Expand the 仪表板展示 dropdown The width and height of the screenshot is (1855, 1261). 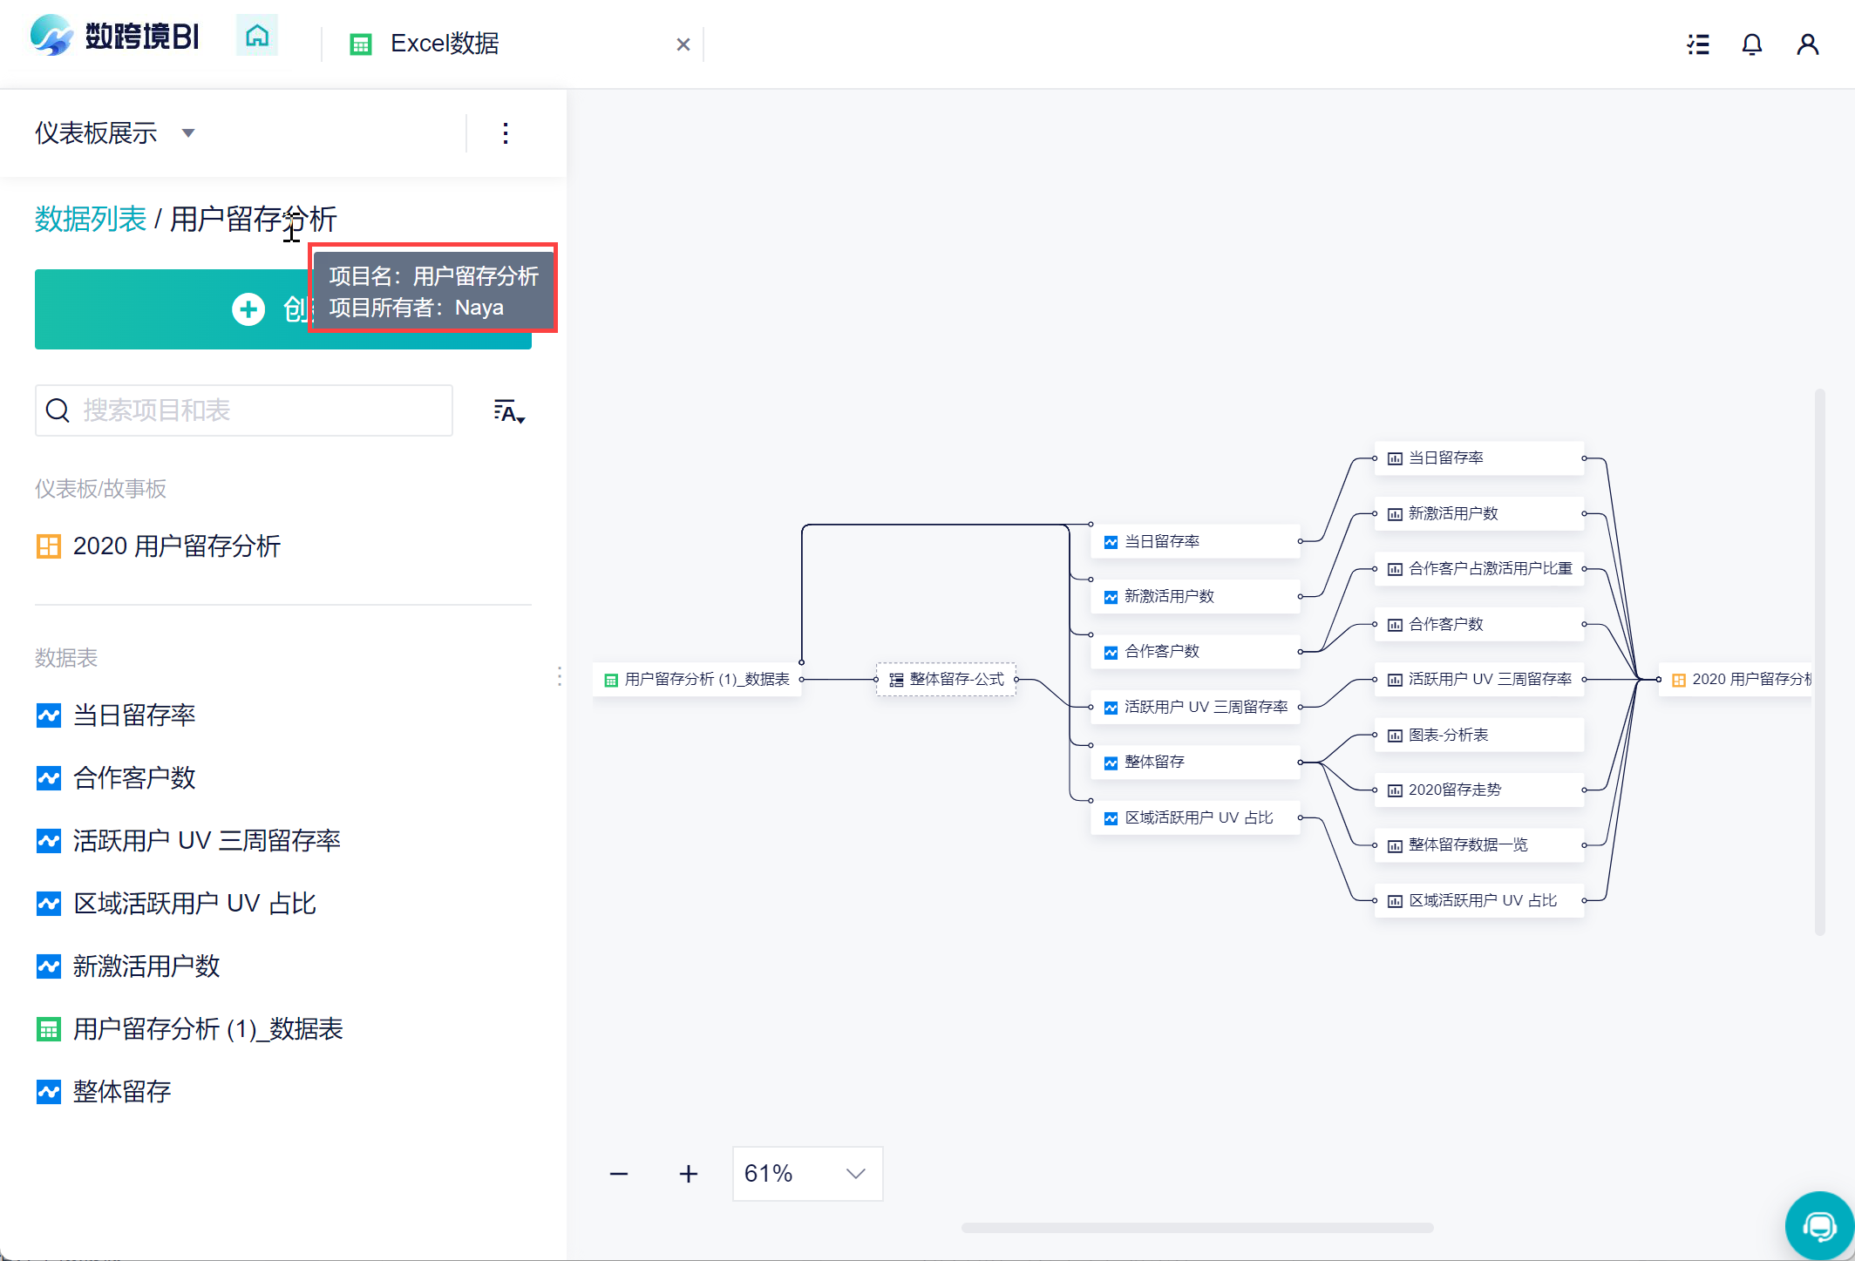[188, 133]
